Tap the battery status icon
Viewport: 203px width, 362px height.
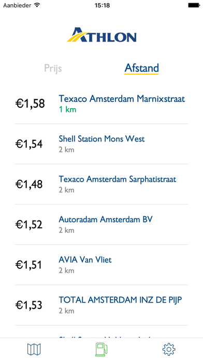point(194,5)
